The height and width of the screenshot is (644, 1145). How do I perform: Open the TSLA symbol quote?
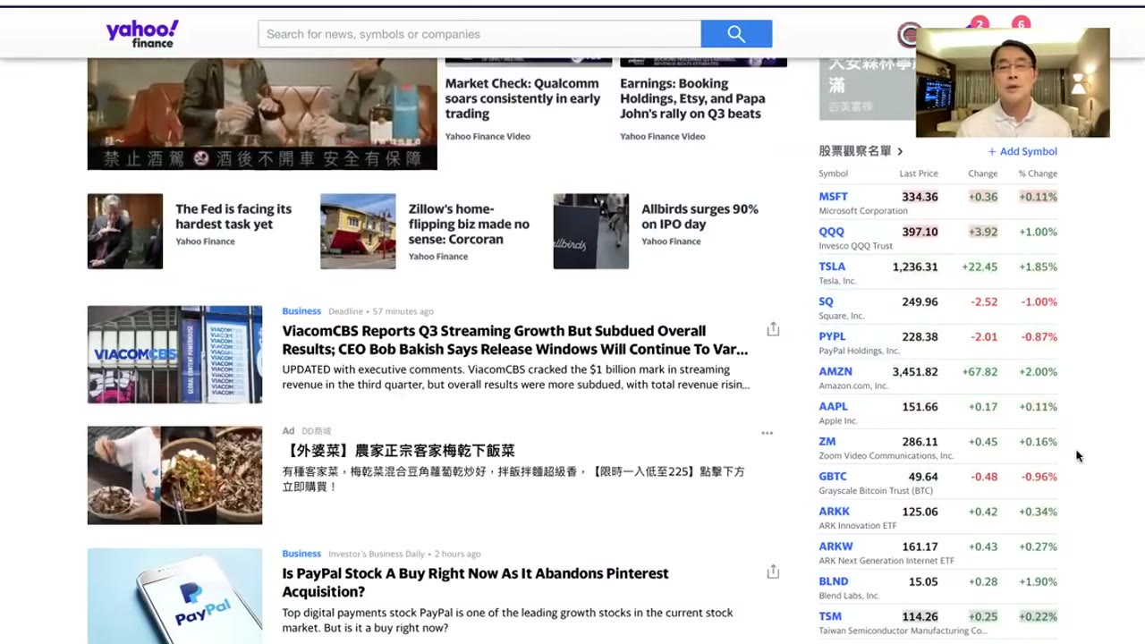832,267
